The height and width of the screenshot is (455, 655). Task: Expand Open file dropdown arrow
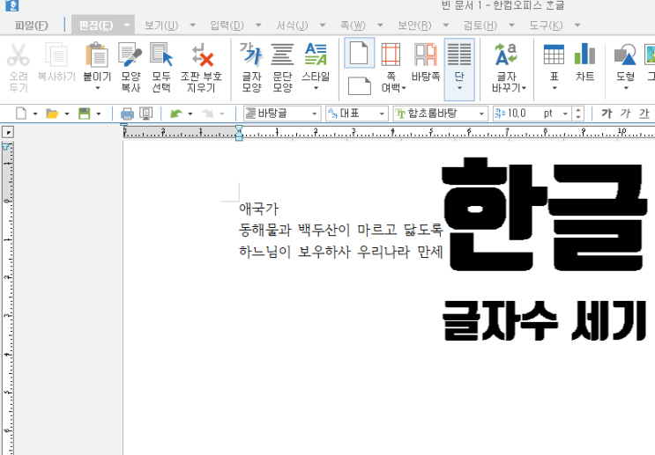click(67, 114)
